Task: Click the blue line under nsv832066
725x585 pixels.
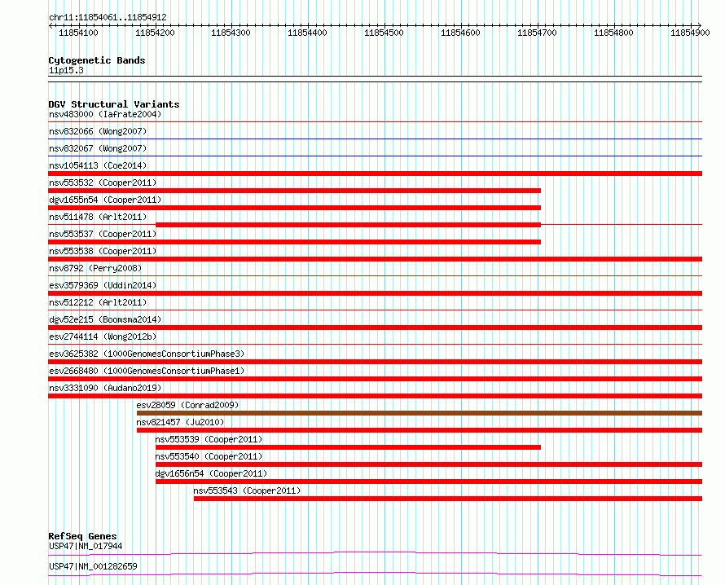Action: pos(375,139)
